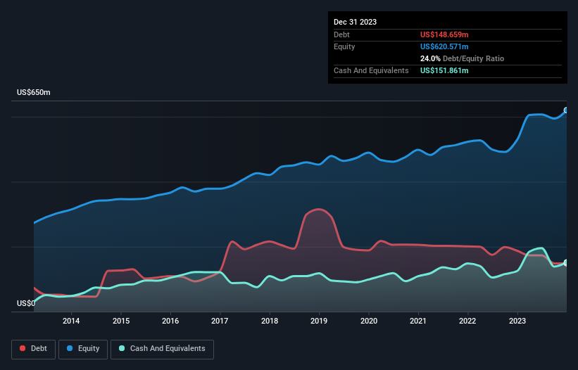Click the Dec 31 2023 tooltip date
578x370 pixels.
[x=355, y=22]
